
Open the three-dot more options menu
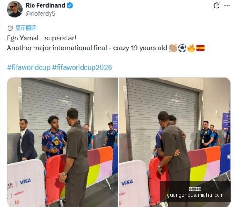coord(227,6)
